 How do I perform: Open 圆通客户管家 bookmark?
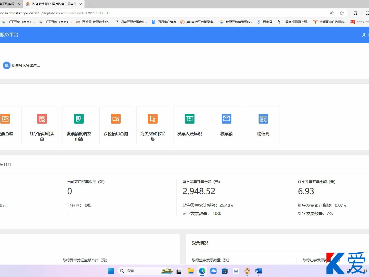(164, 22)
